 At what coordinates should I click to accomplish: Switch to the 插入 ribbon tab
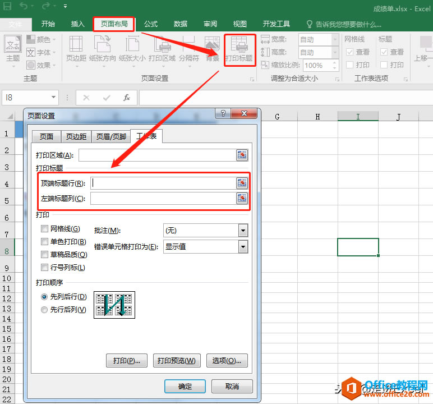tap(77, 24)
